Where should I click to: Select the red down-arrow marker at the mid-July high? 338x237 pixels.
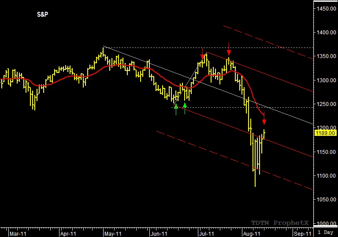229,49
